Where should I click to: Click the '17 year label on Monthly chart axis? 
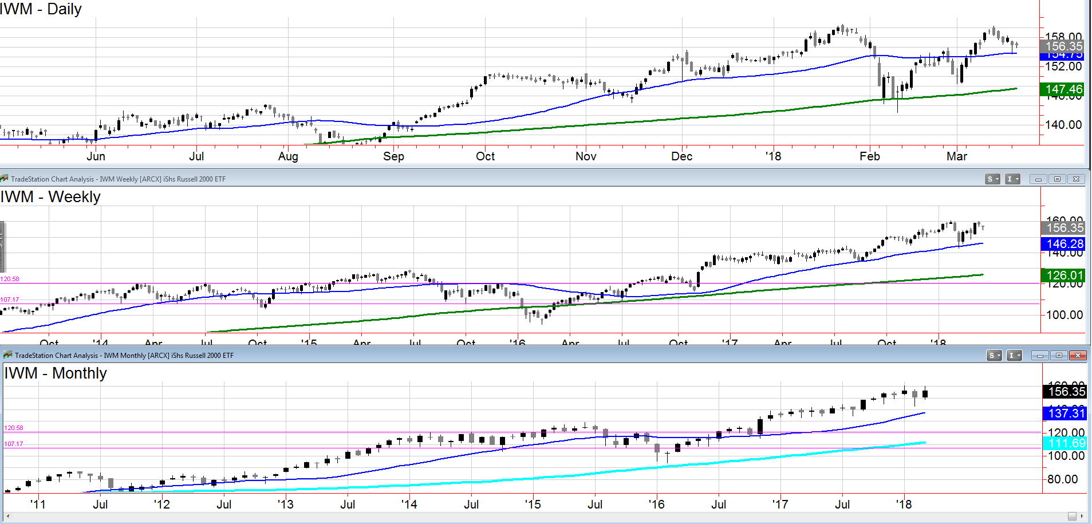click(x=780, y=505)
